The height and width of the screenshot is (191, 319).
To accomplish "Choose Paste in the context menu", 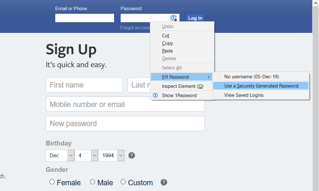I will pyautogui.click(x=182, y=51).
